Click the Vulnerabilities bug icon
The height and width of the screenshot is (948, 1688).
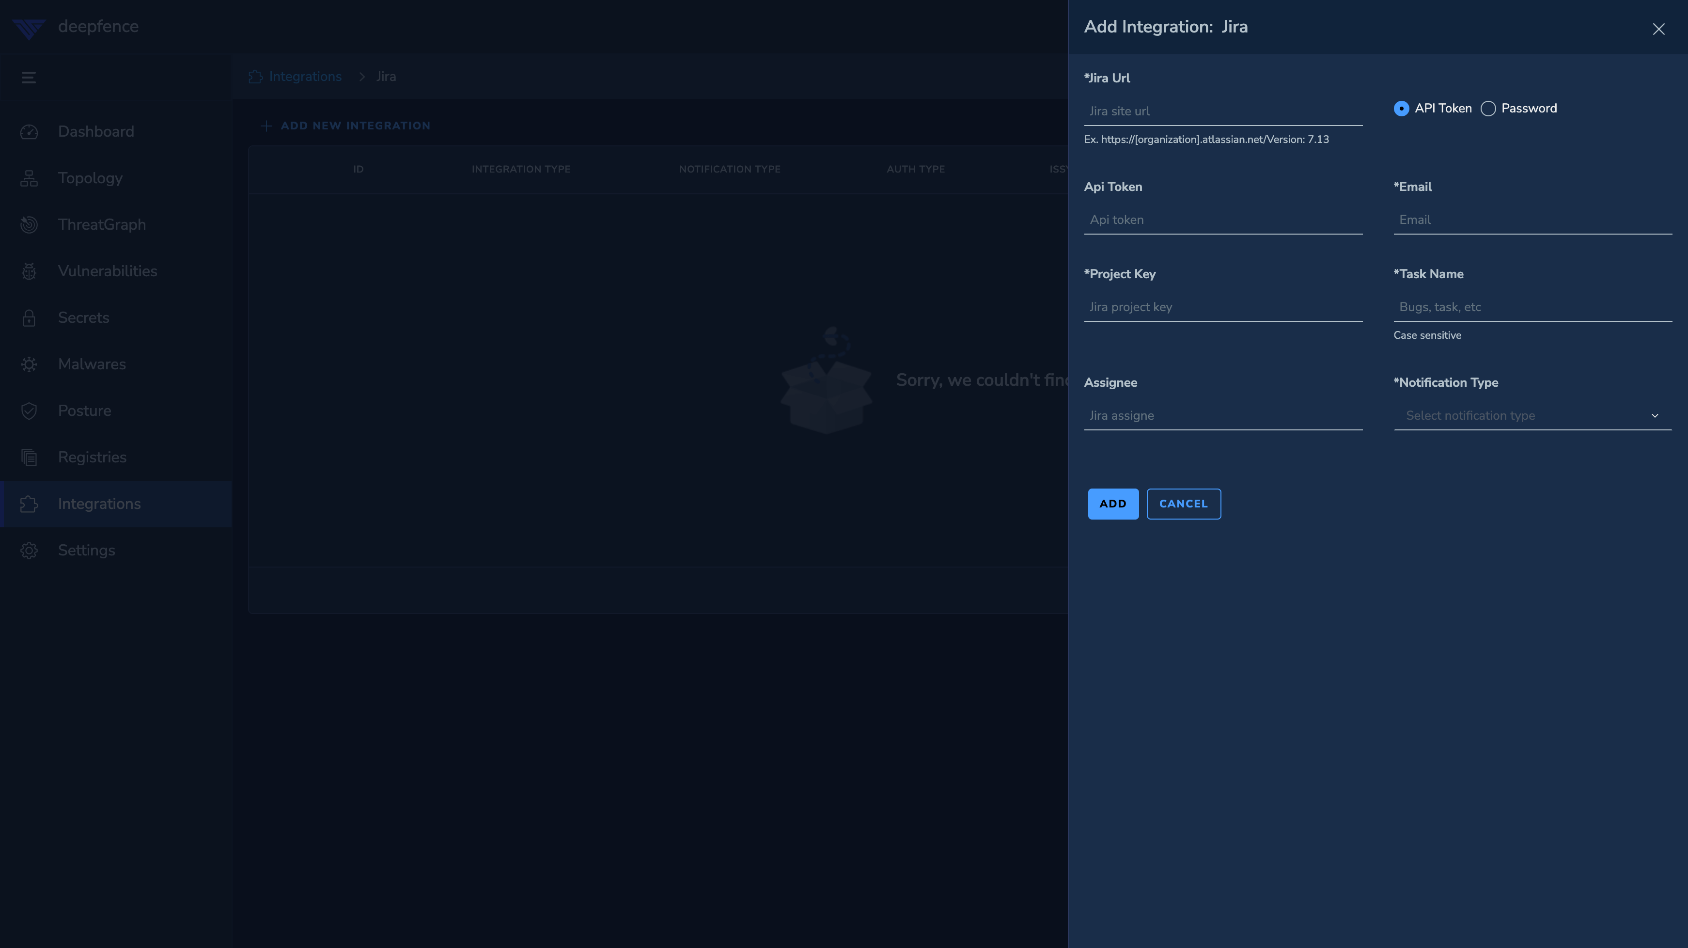[29, 271]
